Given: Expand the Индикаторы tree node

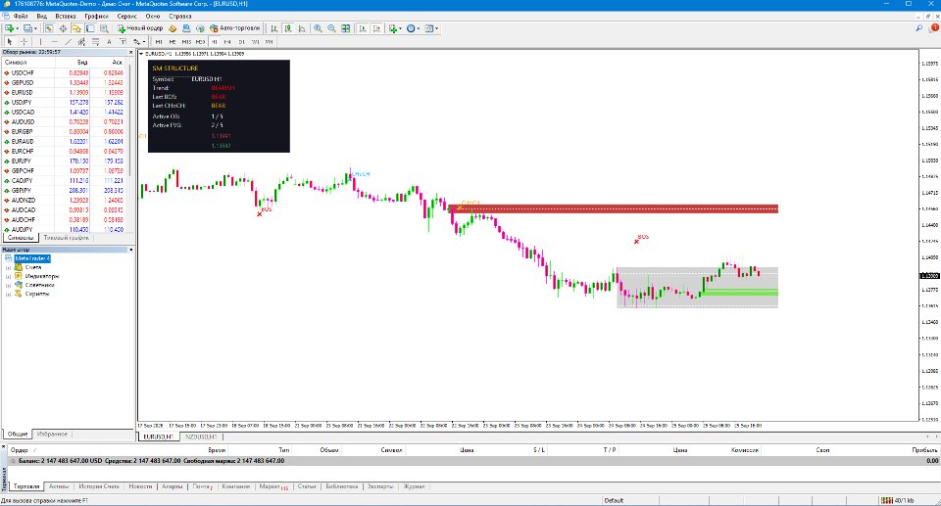Looking at the screenshot, I should [x=9, y=276].
